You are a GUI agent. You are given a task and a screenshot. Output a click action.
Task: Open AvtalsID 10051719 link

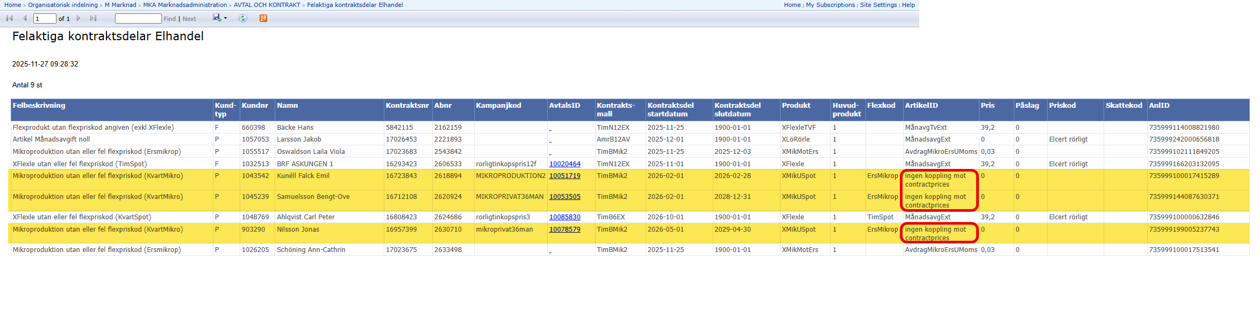click(x=564, y=176)
